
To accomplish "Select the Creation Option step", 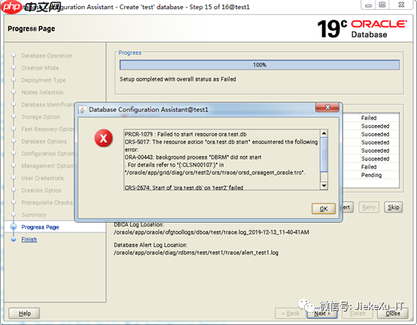I will coord(41,190).
